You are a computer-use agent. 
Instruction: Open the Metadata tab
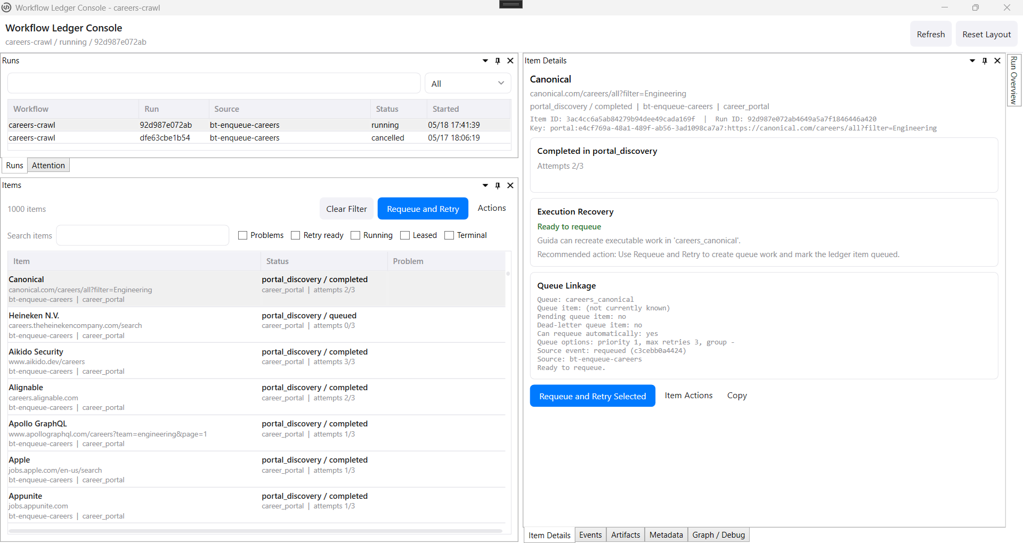pos(666,535)
